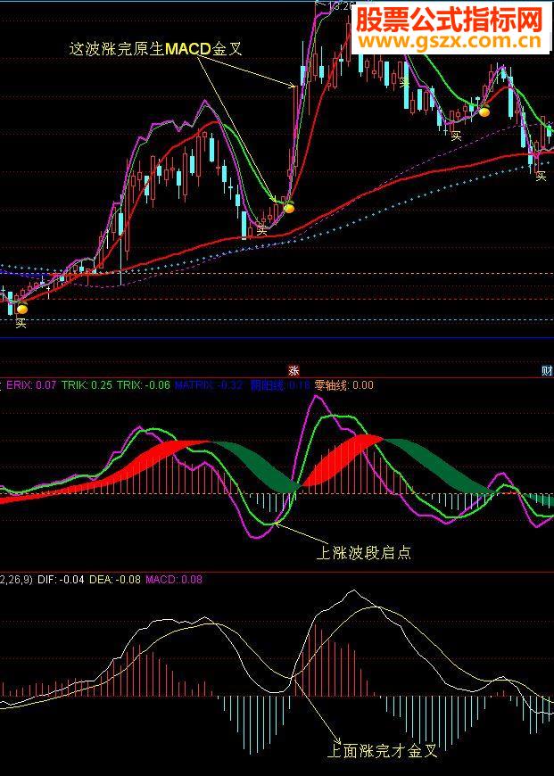Viewport: 554px width, 776px height.
Task: Click the MACD: 0.08 value label
Action: point(174,579)
